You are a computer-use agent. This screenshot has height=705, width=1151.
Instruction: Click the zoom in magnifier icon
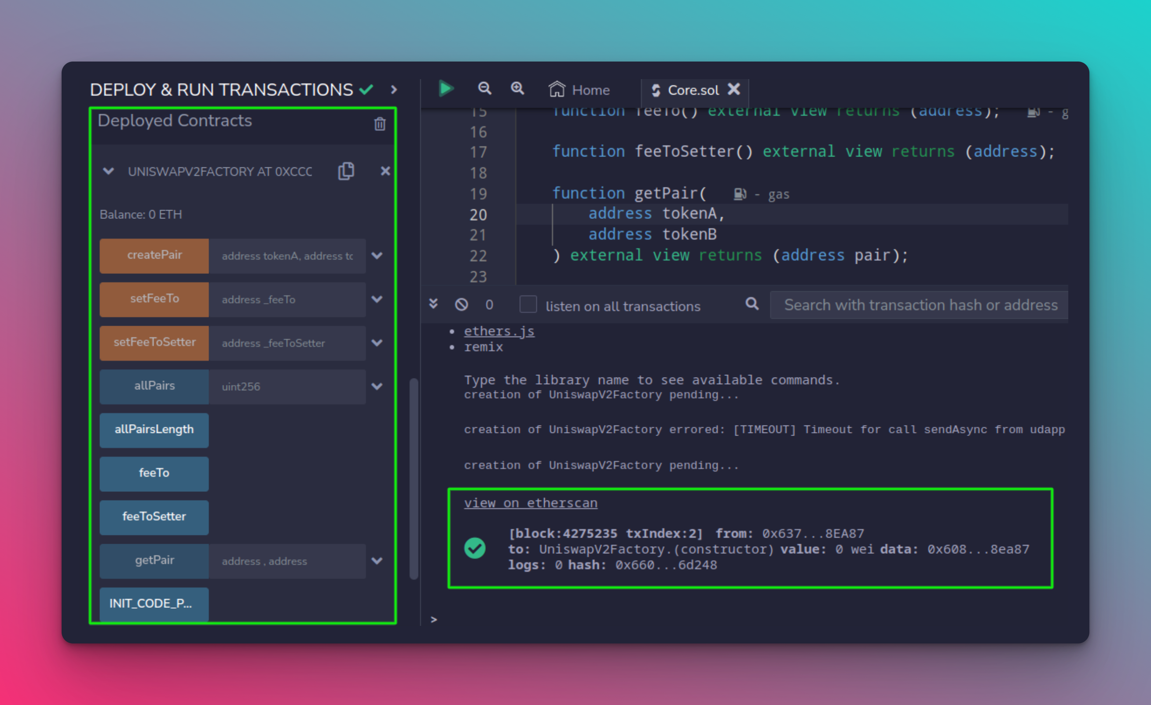point(517,88)
